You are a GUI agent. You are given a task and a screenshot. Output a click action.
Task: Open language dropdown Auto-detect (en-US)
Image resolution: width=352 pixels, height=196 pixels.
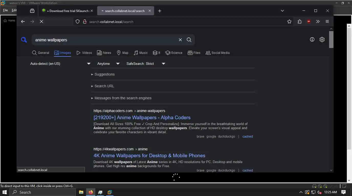60,64
